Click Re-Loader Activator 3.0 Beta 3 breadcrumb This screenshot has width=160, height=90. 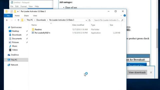pyautogui.click(x=62, y=20)
